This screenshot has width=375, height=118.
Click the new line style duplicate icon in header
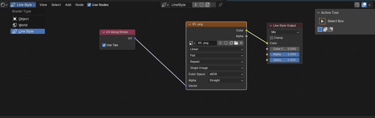coord(207,5)
